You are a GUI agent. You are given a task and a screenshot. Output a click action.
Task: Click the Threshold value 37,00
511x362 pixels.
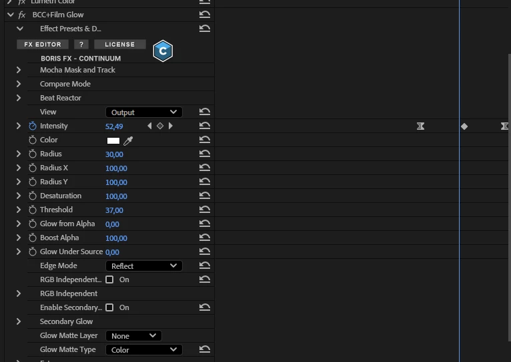pos(114,210)
